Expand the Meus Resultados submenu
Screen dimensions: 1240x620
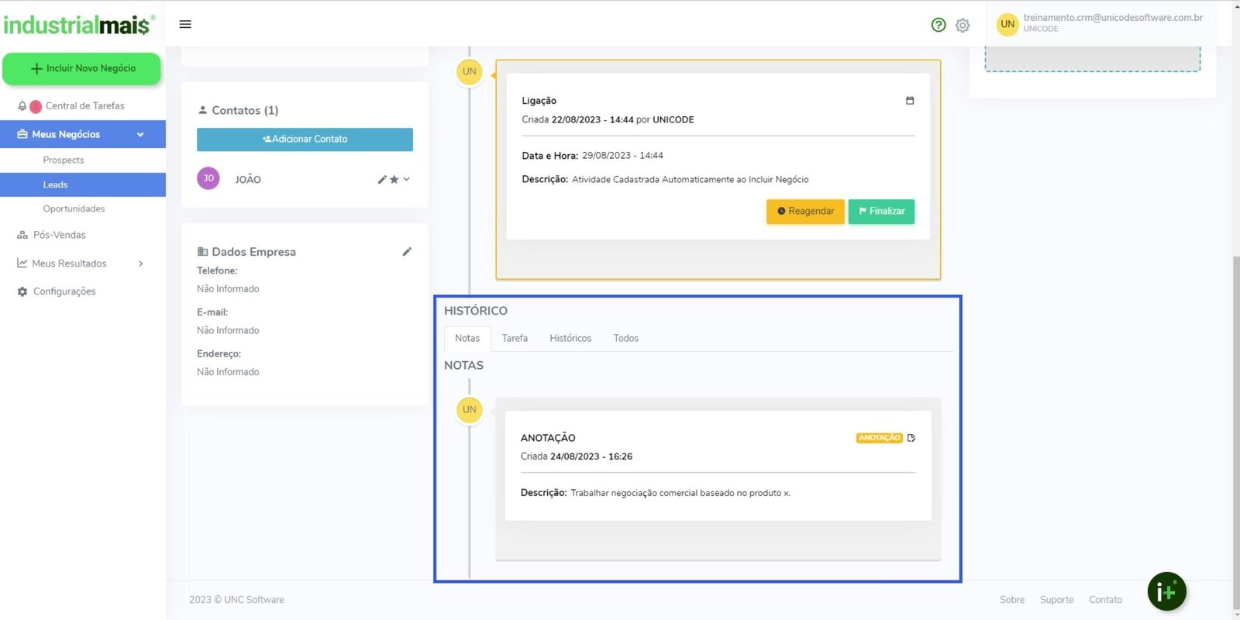tap(140, 263)
